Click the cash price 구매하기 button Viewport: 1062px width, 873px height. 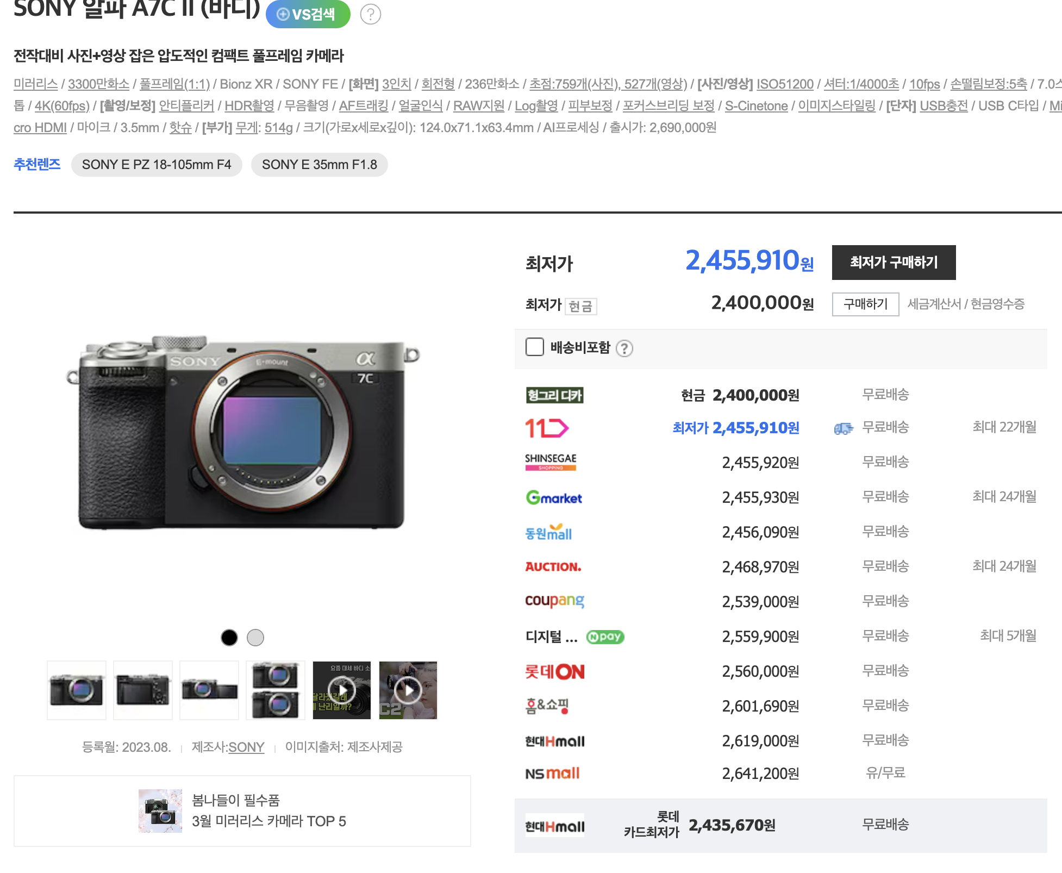(x=865, y=304)
